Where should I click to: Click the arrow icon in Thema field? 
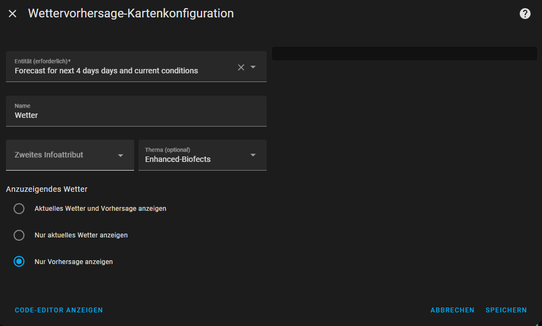point(253,155)
